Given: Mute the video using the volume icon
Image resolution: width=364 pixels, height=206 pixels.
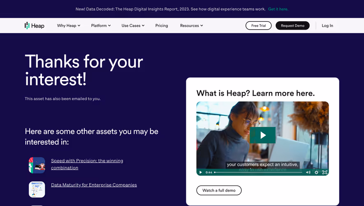Looking at the screenshot, I should pyautogui.click(x=308, y=172).
